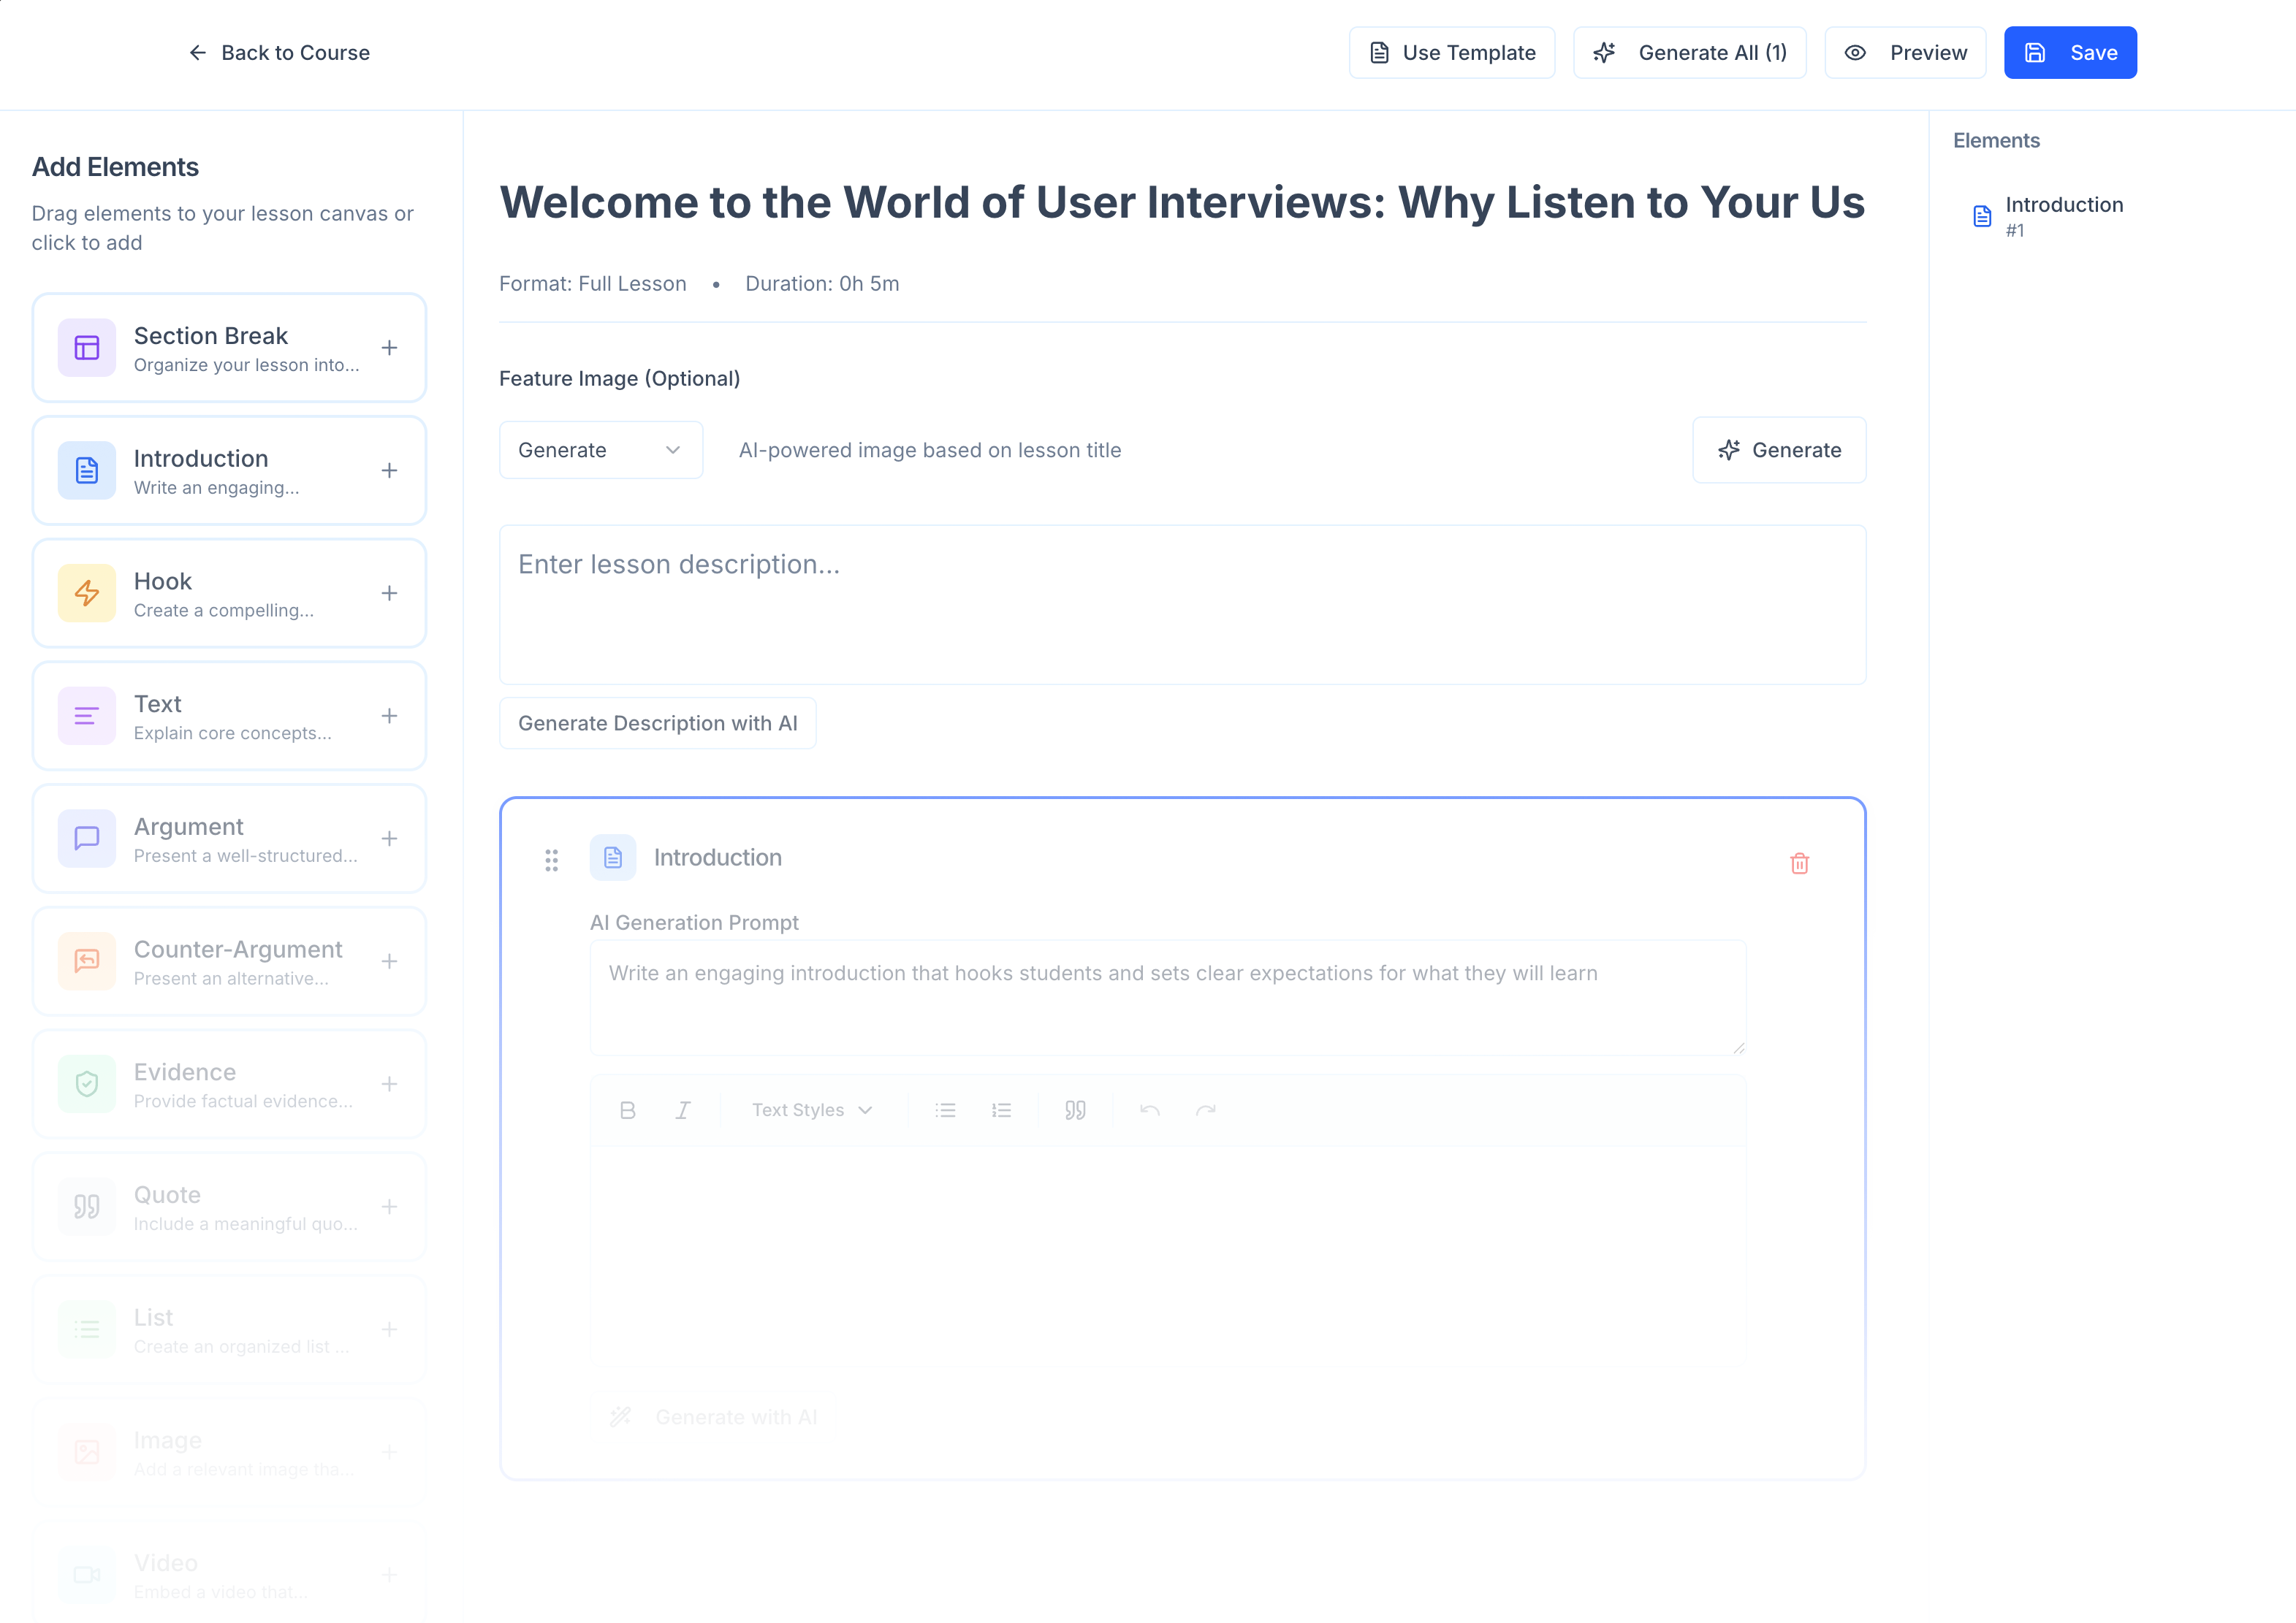
Task: Click the AI Generation Prompt textarea
Action: [x=1167, y=997]
